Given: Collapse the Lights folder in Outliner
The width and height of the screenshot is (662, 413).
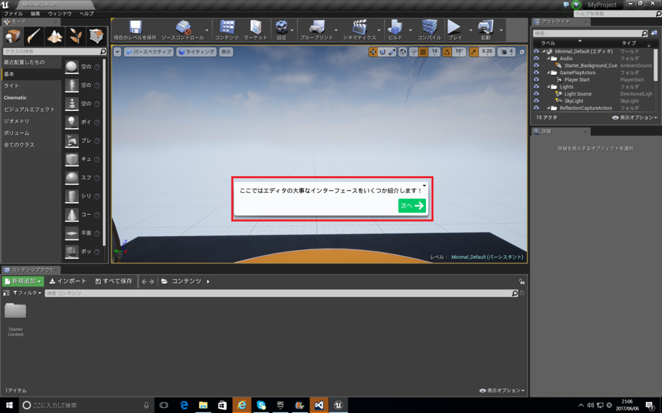Looking at the screenshot, I should click(548, 87).
